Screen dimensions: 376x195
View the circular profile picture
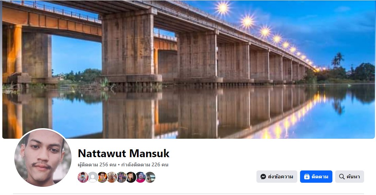tap(43, 158)
